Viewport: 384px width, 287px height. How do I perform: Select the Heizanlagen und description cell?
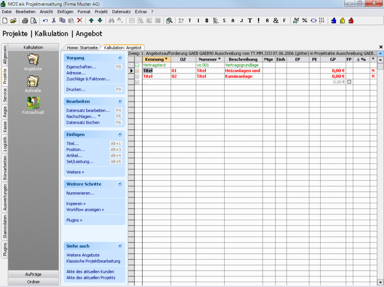tap(243, 71)
